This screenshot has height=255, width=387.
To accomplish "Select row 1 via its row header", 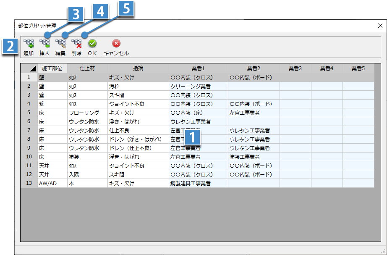I will click(x=29, y=77).
